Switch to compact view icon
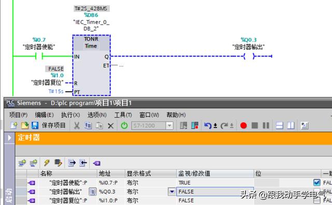 pos(183,126)
